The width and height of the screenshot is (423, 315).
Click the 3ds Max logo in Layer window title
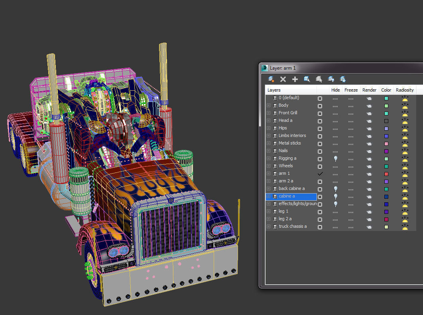[x=265, y=68]
